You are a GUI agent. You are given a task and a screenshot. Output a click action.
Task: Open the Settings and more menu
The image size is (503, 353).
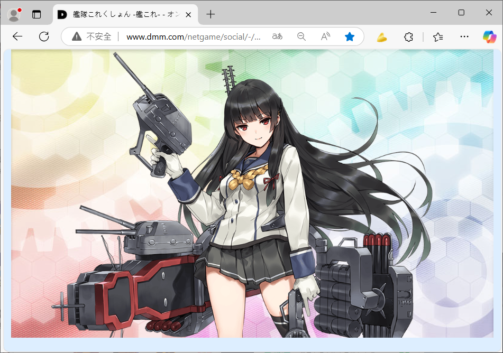click(x=464, y=36)
